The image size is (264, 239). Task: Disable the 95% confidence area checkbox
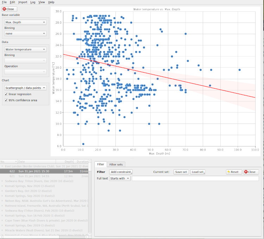click(6, 100)
